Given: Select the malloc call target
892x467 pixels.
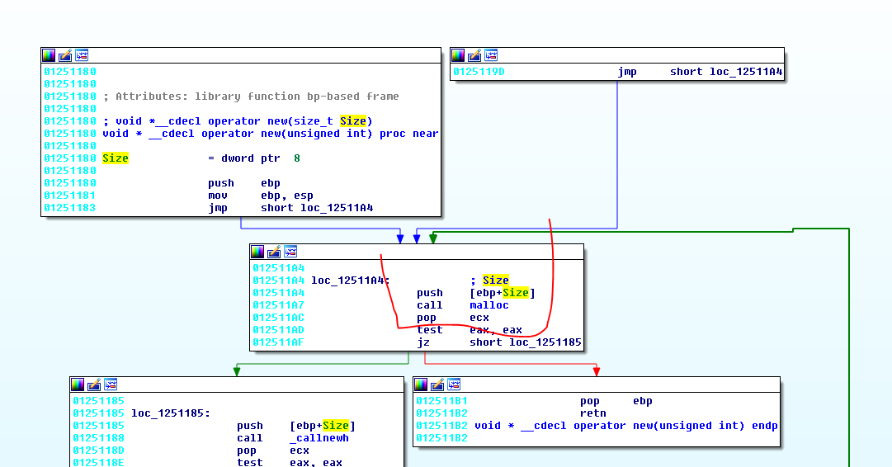Looking at the screenshot, I should click(x=490, y=305).
